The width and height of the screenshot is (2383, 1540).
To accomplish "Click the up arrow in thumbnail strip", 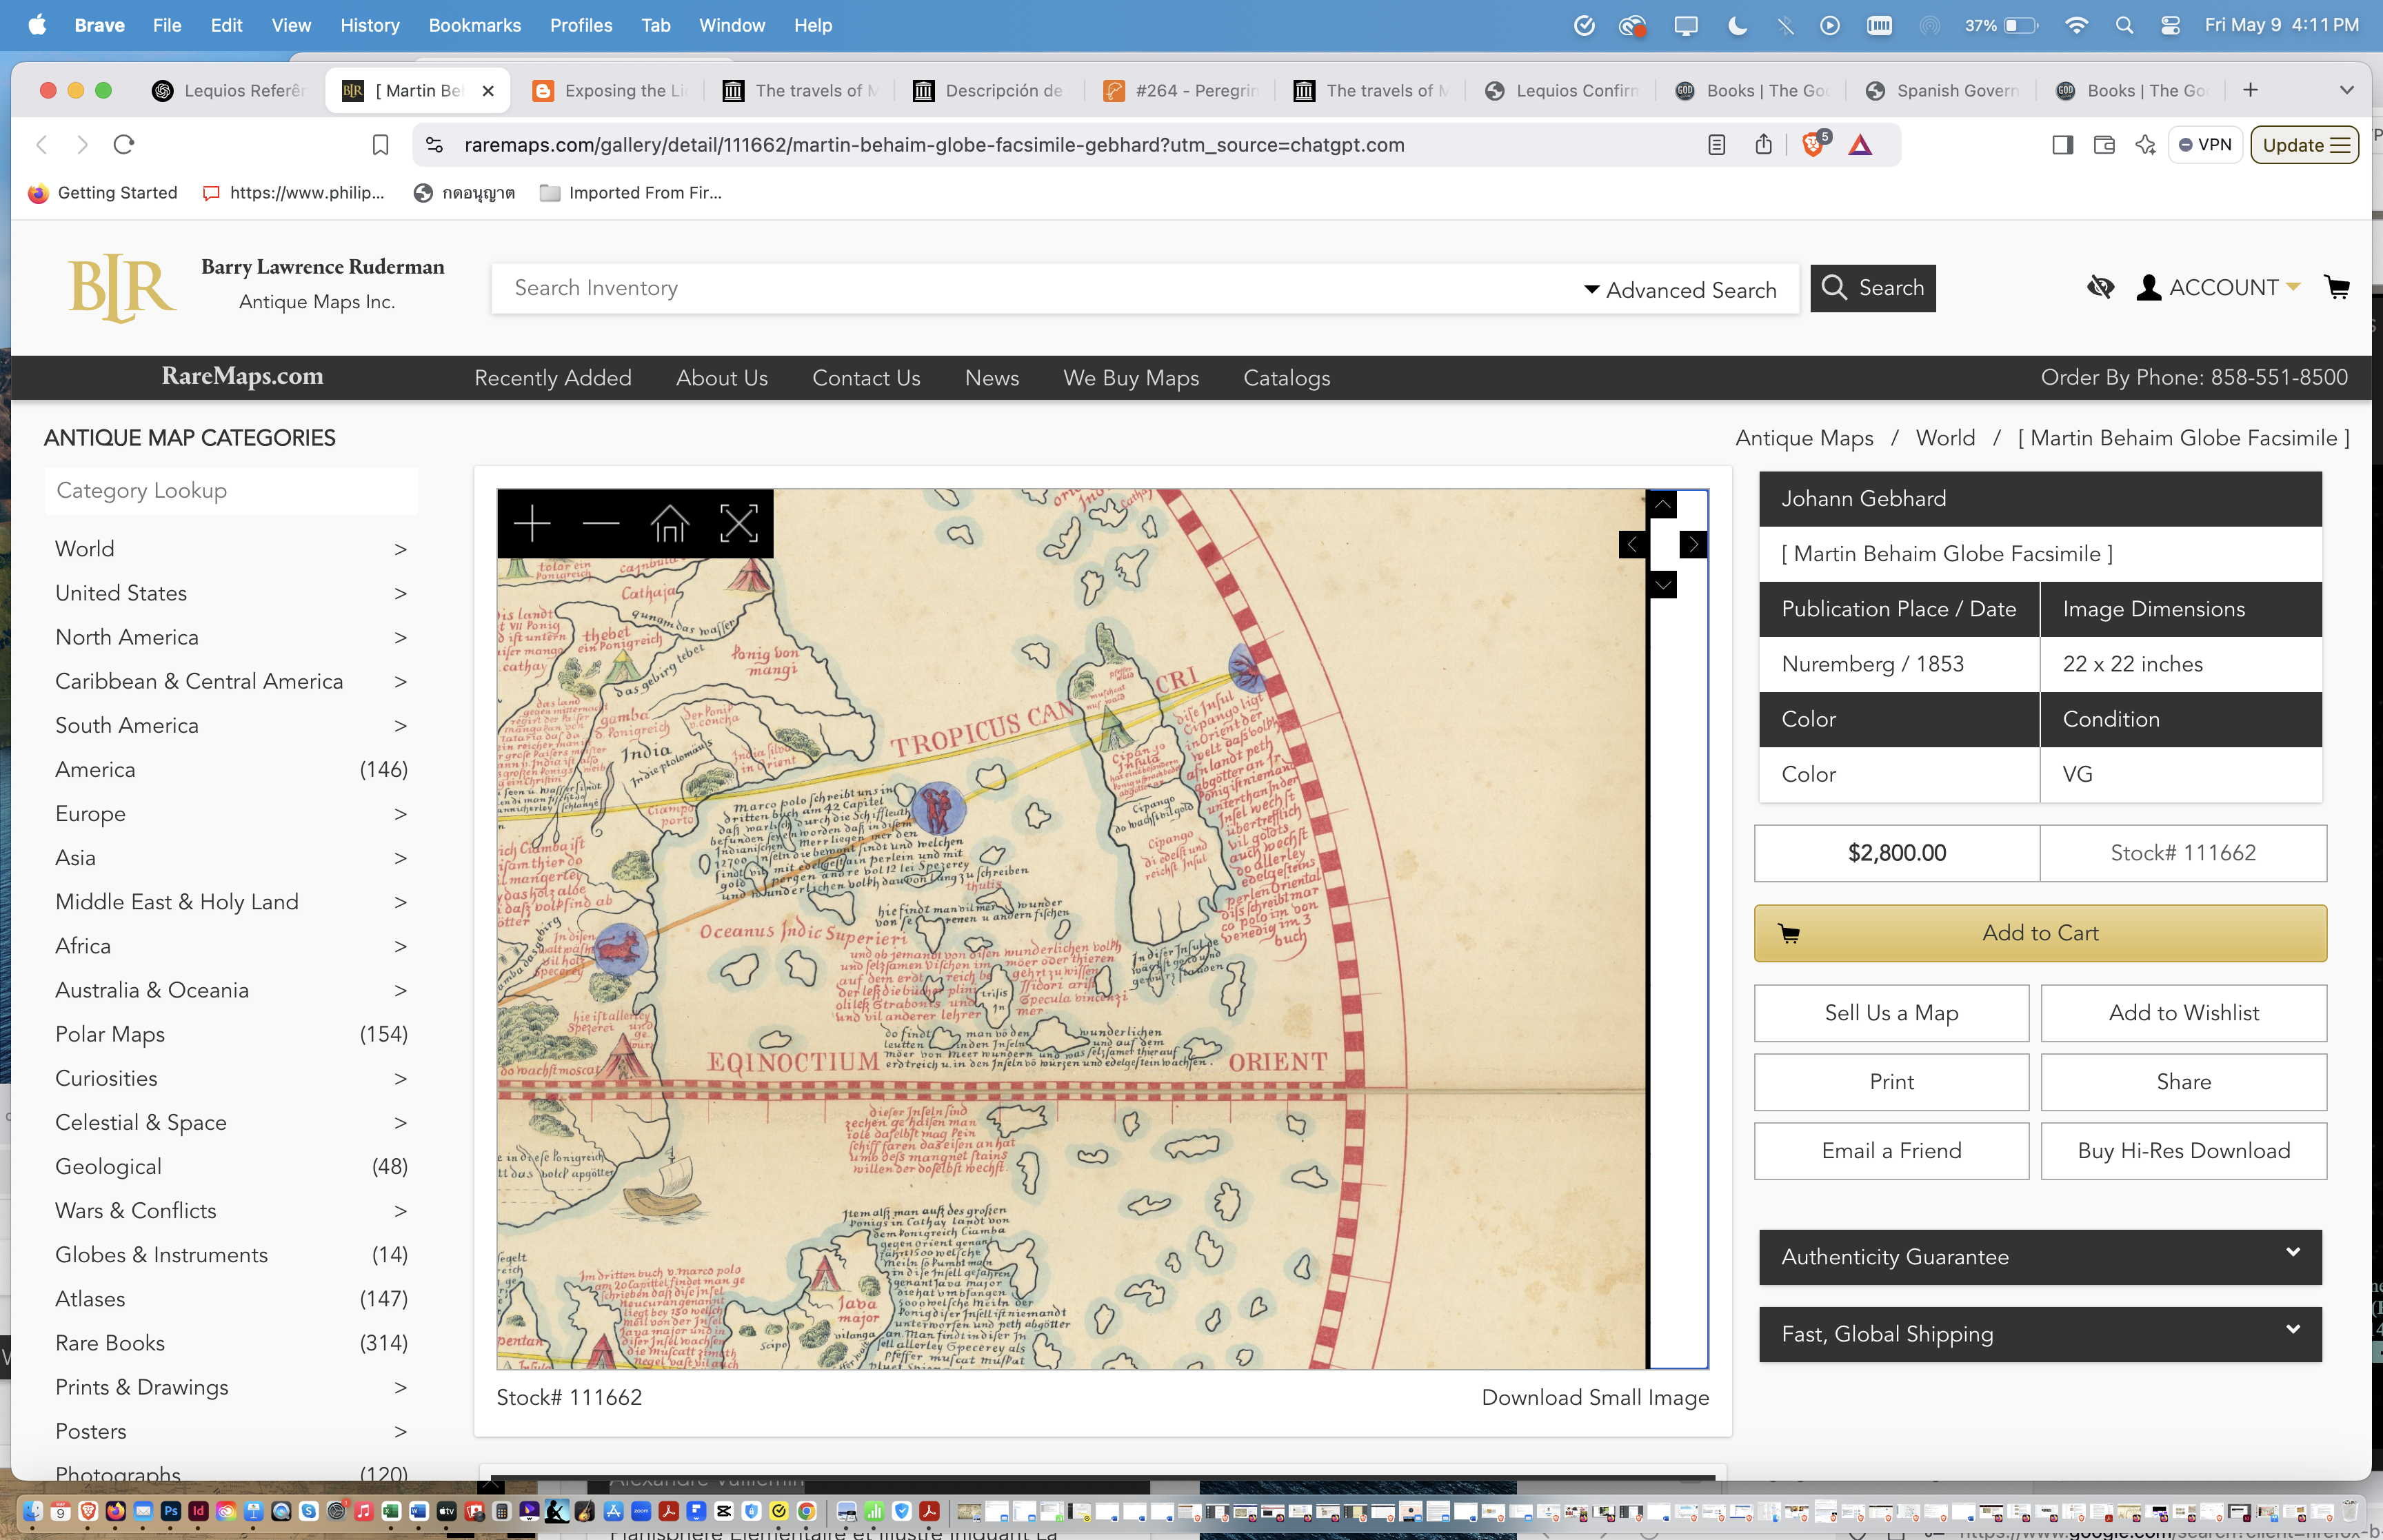I will [x=1662, y=504].
